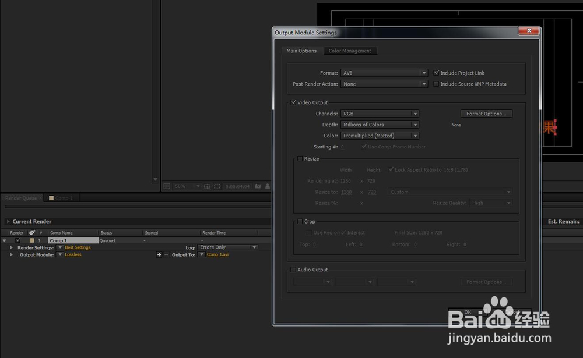Open Render Settings template dropdown arrow
Viewport: 583px width, 358px height.
[x=60, y=247]
